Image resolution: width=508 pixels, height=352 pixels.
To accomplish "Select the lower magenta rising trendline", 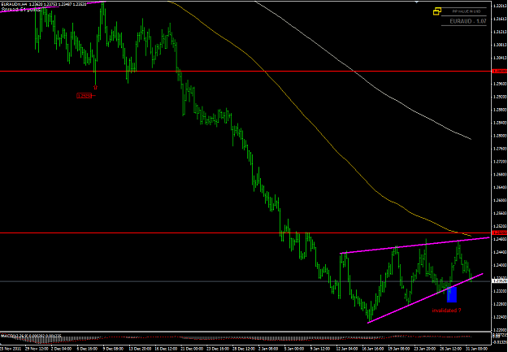I will point(425,298).
